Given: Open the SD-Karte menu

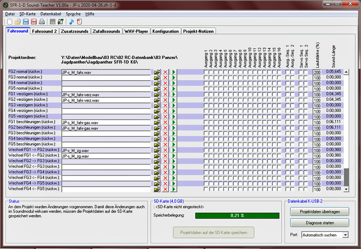Looking at the screenshot, I should pyautogui.click(x=27, y=14).
